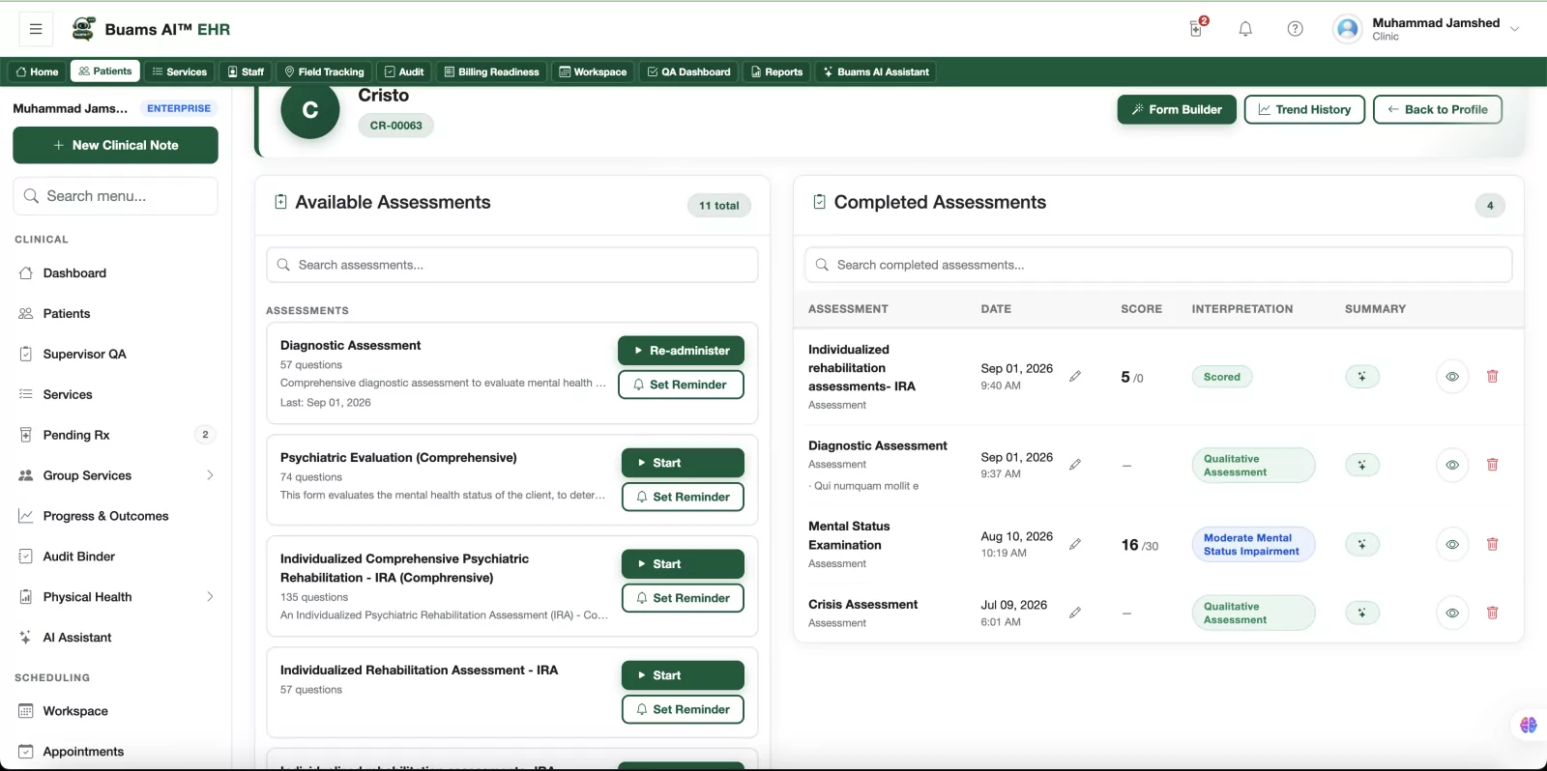View the Individualized rehabilitation assessments- IRA result
Viewport: 1547px width, 771px height.
point(1452,377)
